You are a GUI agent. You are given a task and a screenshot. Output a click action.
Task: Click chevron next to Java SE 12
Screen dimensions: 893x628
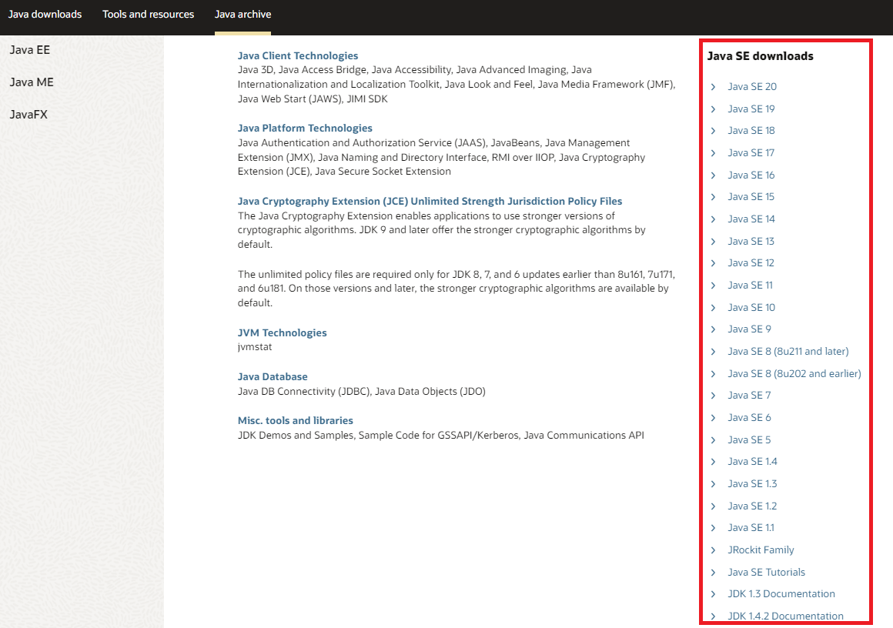pos(713,262)
